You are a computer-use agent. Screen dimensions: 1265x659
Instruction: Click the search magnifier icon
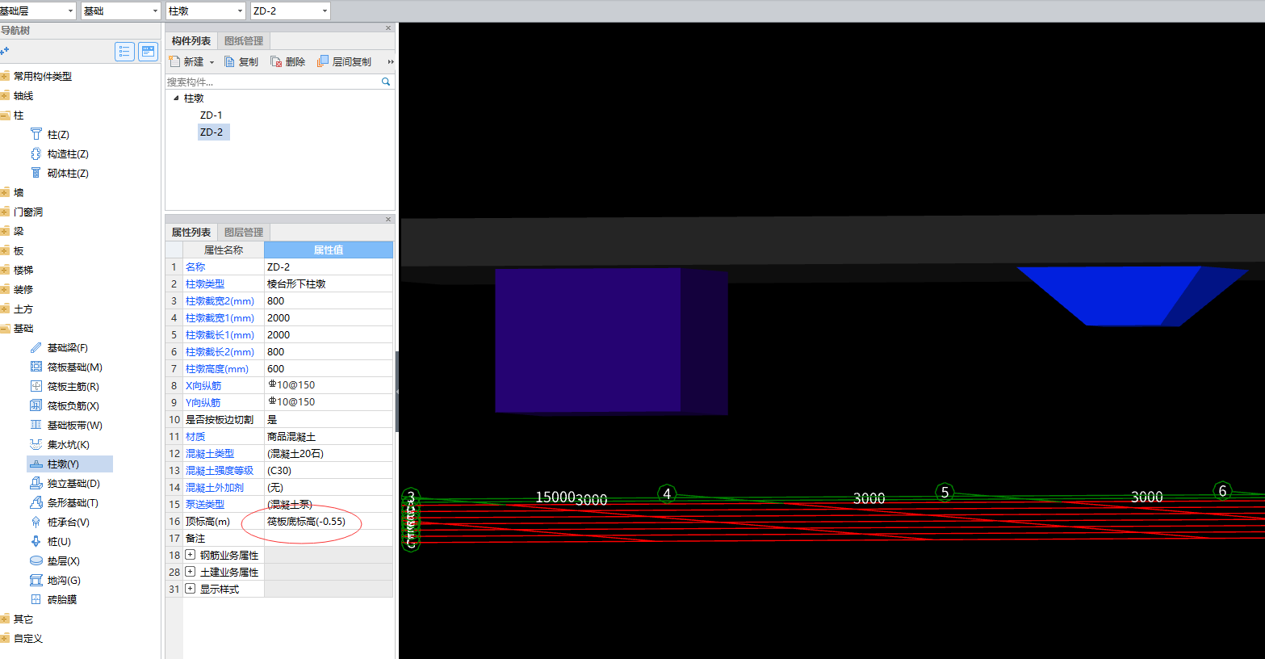tap(386, 82)
